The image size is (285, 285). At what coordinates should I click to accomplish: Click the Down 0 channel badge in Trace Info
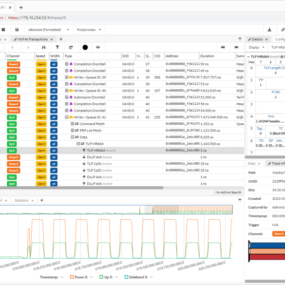tap(279, 234)
